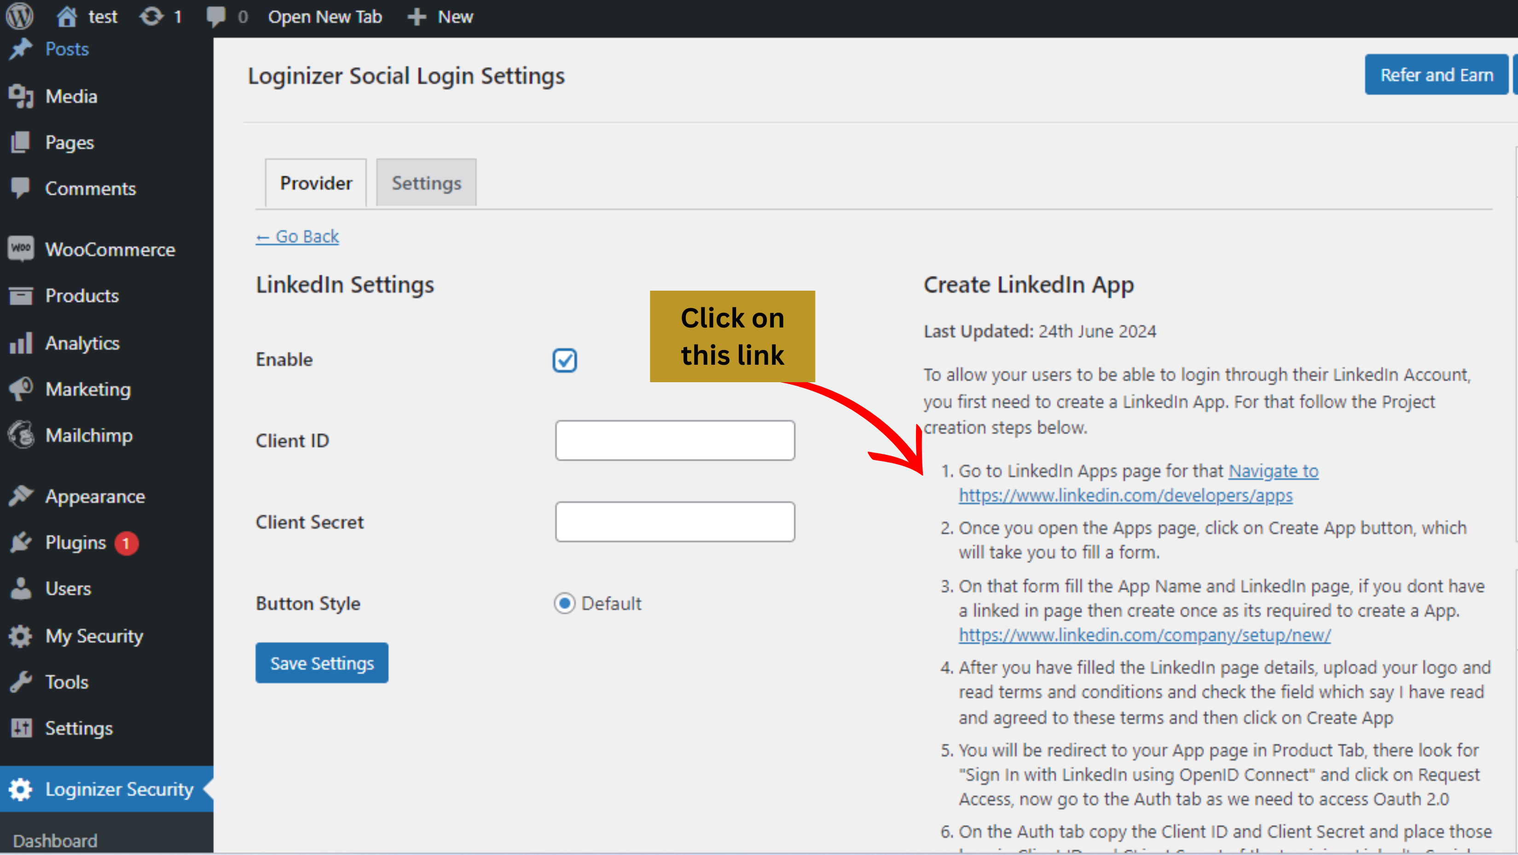Click the plus icon beside New

pyautogui.click(x=417, y=17)
